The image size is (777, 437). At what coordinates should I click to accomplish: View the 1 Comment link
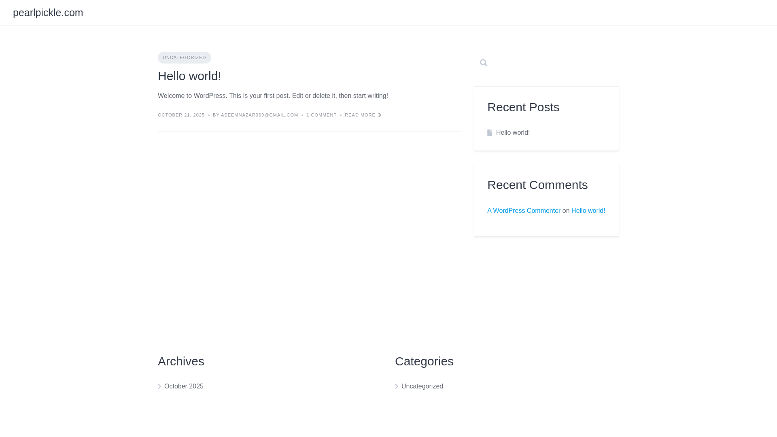click(x=321, y=115)
